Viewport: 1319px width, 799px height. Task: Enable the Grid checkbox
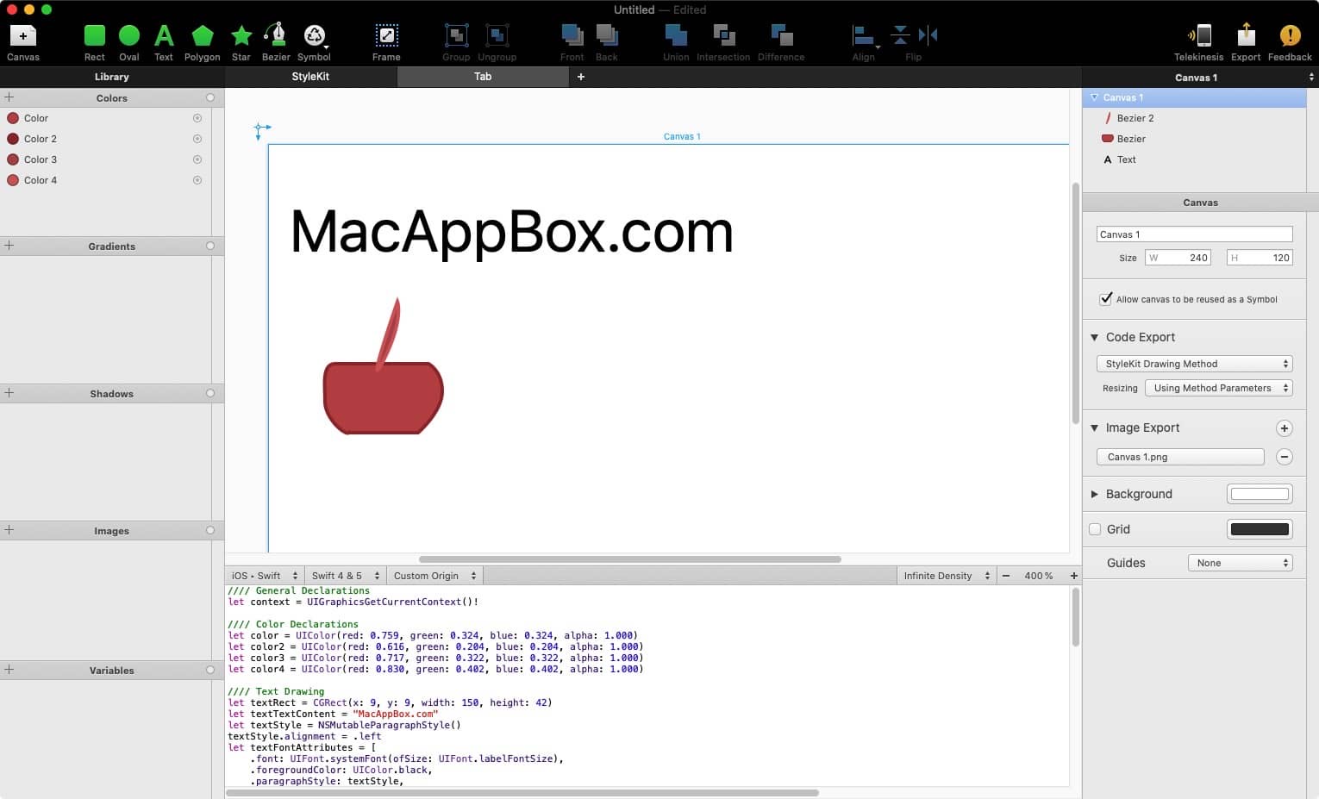pyautogui.click(x=1095, y=529)
